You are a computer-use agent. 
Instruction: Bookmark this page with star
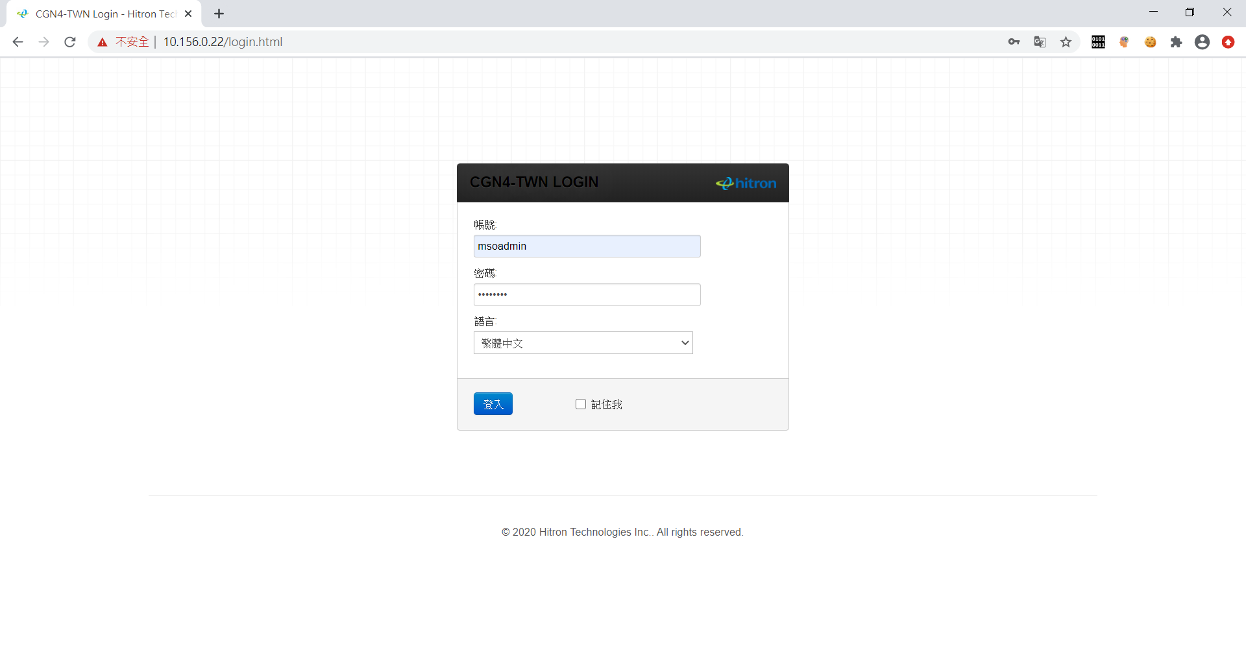coord(1066,42)
